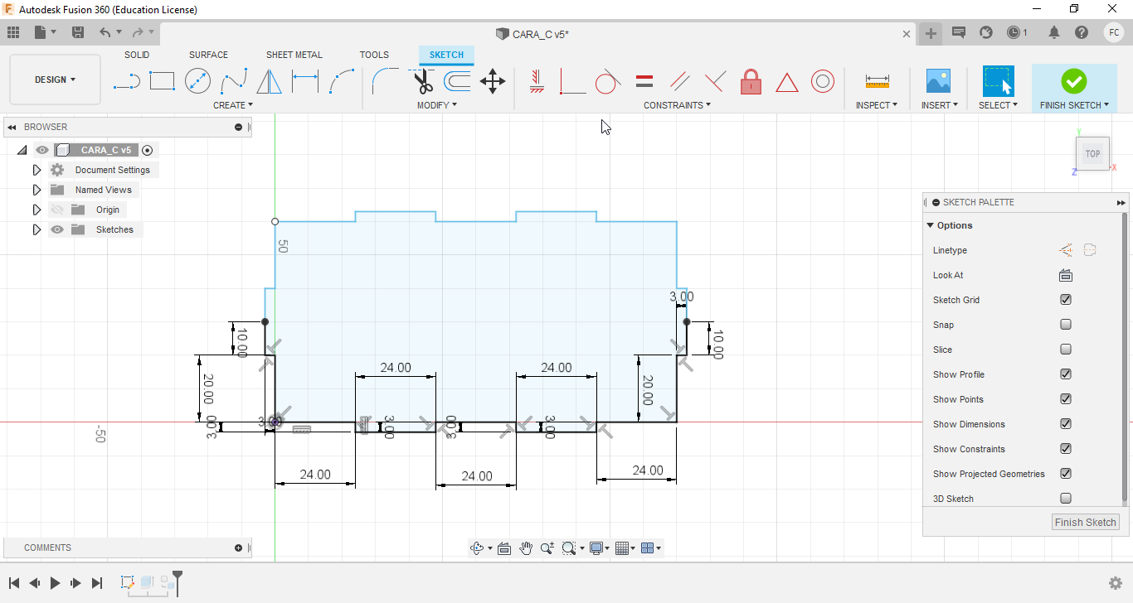This screenshot has height=603, width=1133.
Task: Expand the Sketches tree node
Action: (x=36, y=229)
